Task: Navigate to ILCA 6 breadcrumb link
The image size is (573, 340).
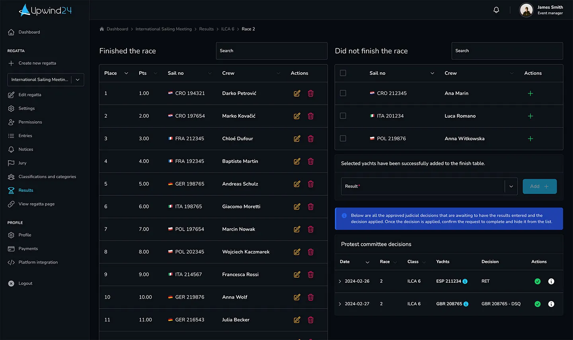Action: coord(228,29)
